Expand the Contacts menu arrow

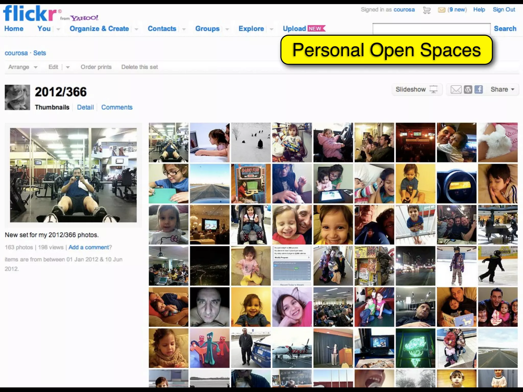(x=184, y=29)
